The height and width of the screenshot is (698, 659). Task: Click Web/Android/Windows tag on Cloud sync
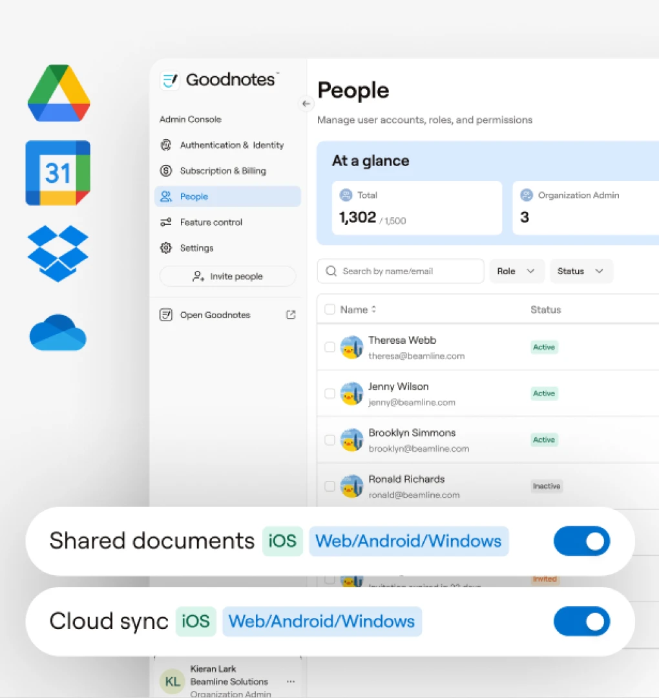pyautogui.click(x=322, y=621)
